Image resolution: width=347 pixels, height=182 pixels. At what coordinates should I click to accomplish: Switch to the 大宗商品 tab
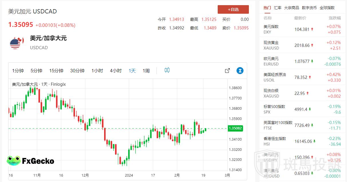click(x=292, y=8)
